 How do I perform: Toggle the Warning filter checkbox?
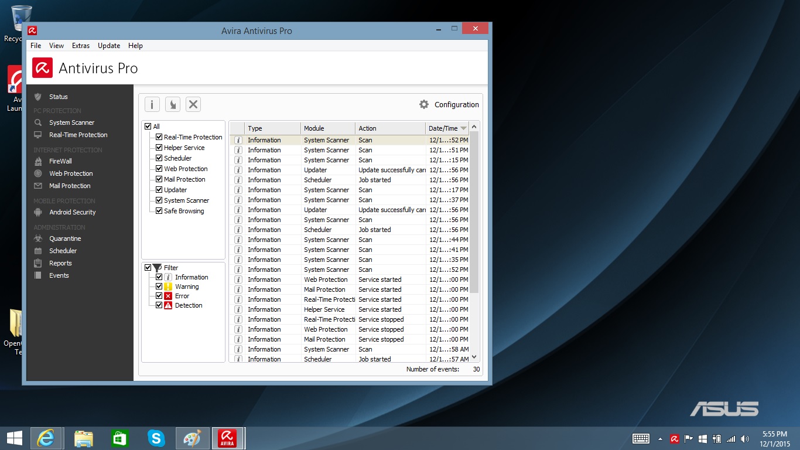click(159, 287)
